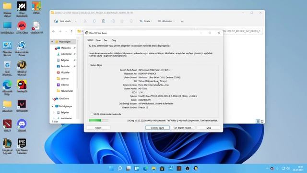
Task: Click the Micro-Star International manufacturer text
Action: pos(153,85)
